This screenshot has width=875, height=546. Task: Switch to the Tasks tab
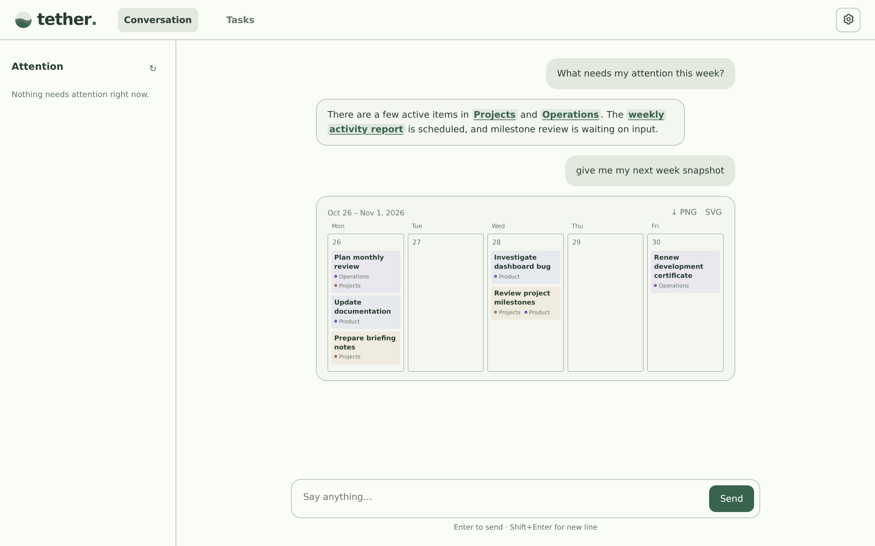[240, 20]
